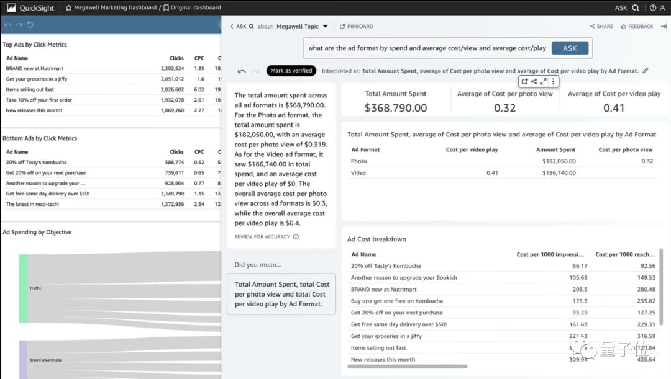671x379 pixels.
Task: Click the $186,740.00 amount cell
Action: click(559, 172)
